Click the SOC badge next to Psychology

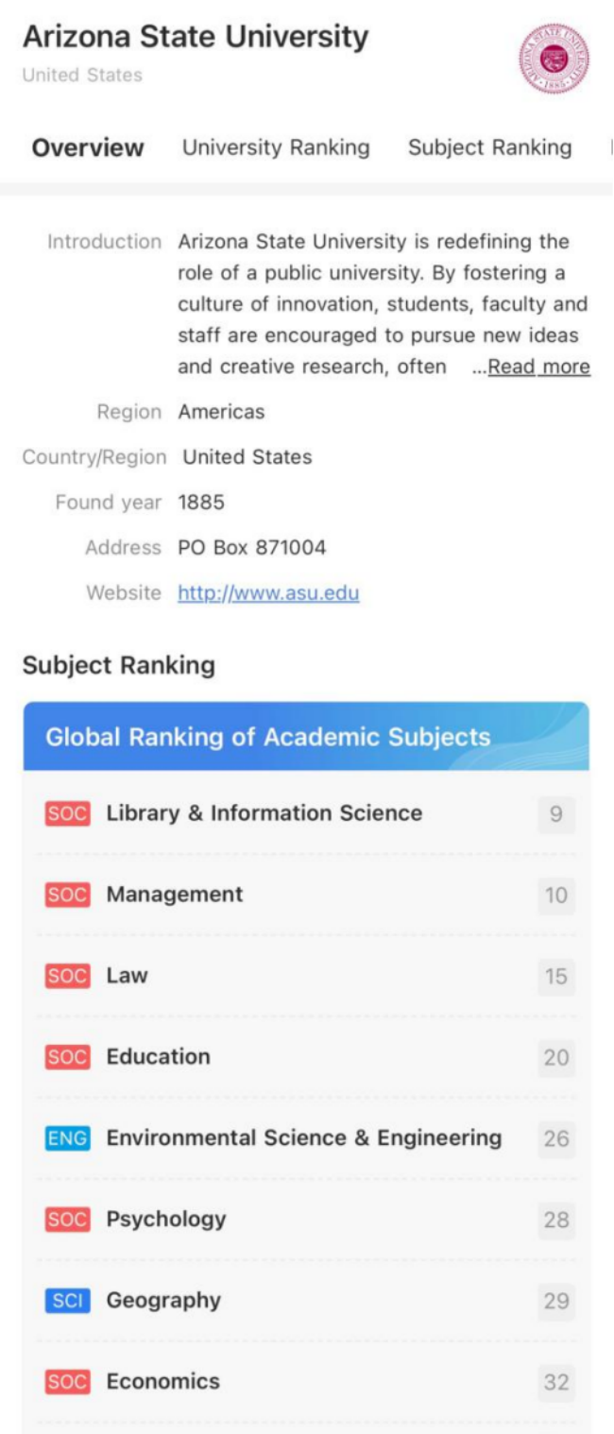pyautogui.click(x=67, y=1220)
